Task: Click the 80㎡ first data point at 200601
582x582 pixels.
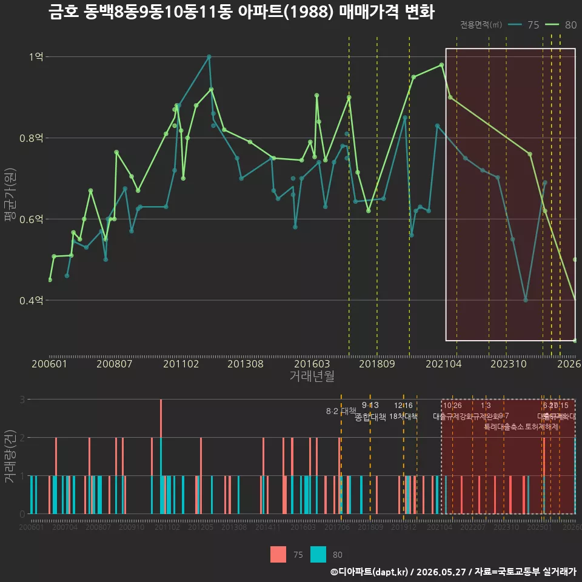Action: pos(50,280)
